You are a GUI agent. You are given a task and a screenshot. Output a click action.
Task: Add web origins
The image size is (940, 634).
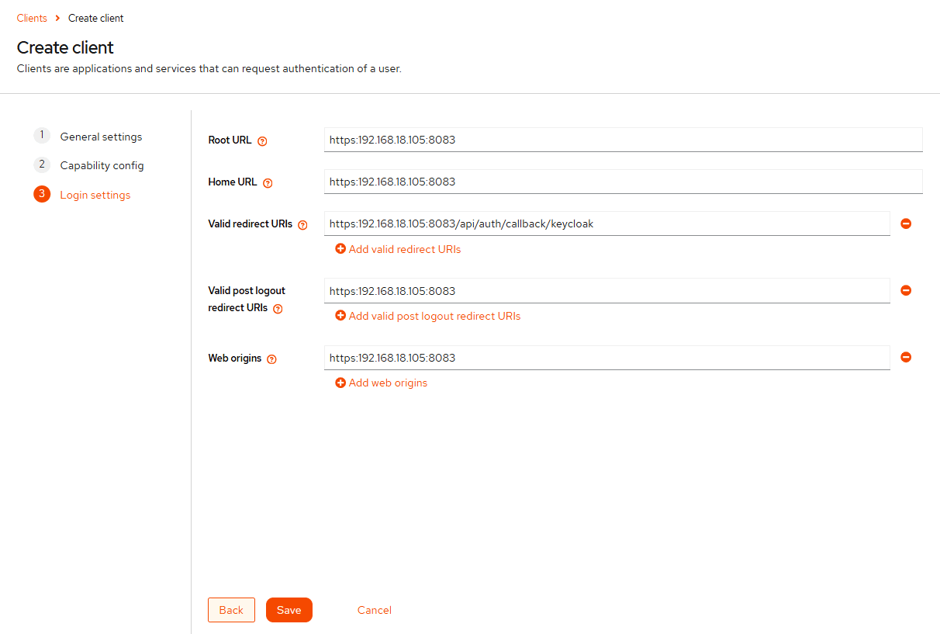tap(381, 383)
